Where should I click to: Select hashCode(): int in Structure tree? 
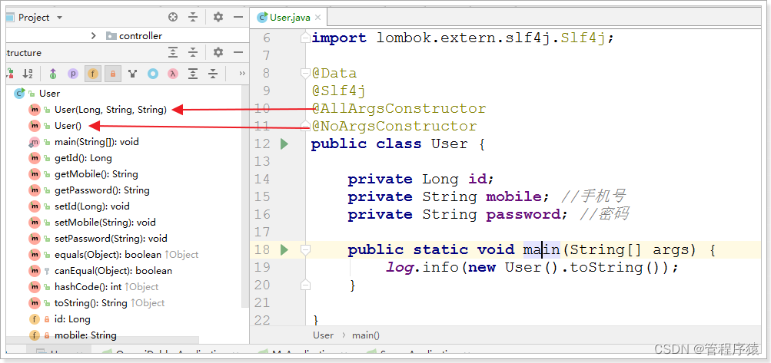tap(88, 287)
